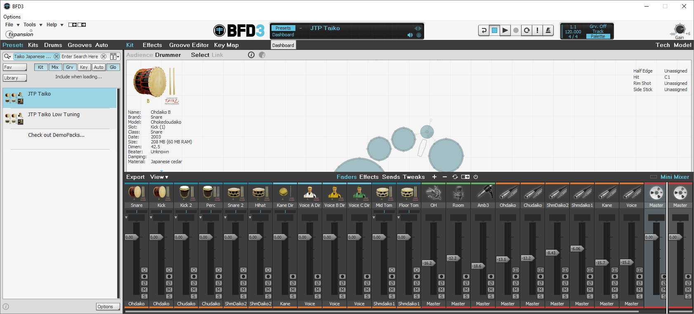Viewport: 694px width, 314px height.
Task: Select the Kick 2 channel drum image
Action: (186, 192)
